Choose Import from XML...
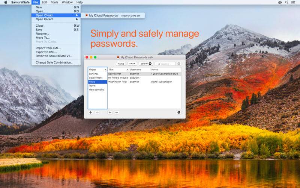 coord(56,48)
